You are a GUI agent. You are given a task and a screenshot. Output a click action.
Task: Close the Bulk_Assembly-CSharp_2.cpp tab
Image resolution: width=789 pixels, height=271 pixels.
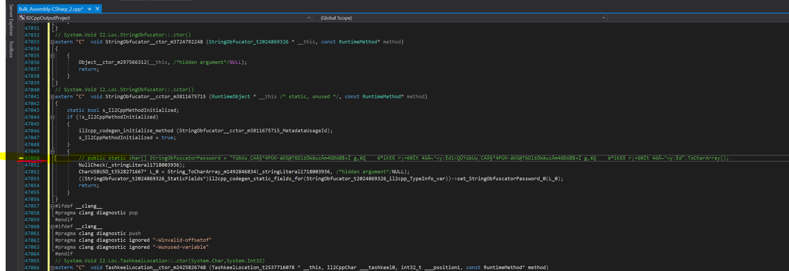click(97, 9)
